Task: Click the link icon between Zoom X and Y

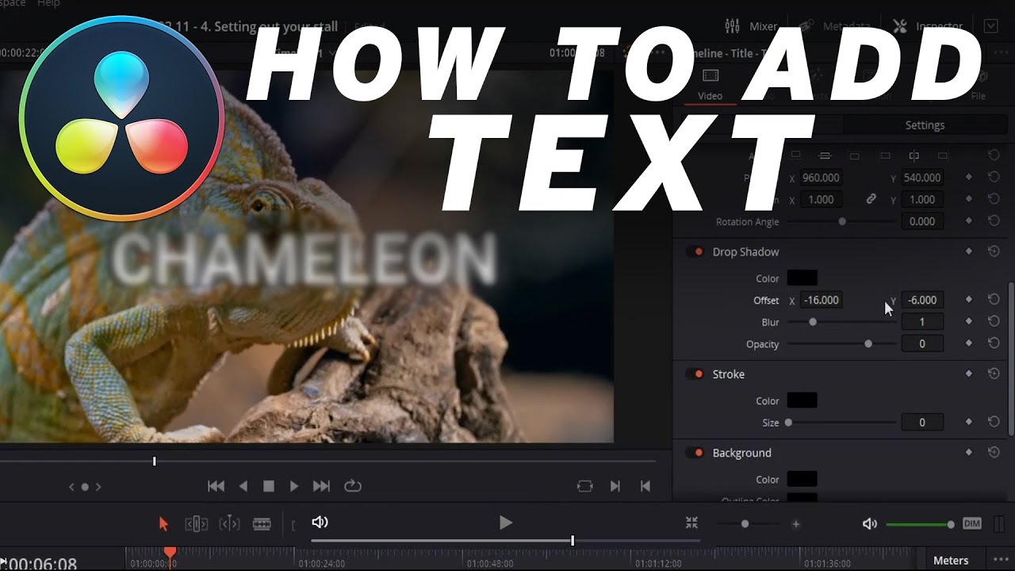Action: 871,200
